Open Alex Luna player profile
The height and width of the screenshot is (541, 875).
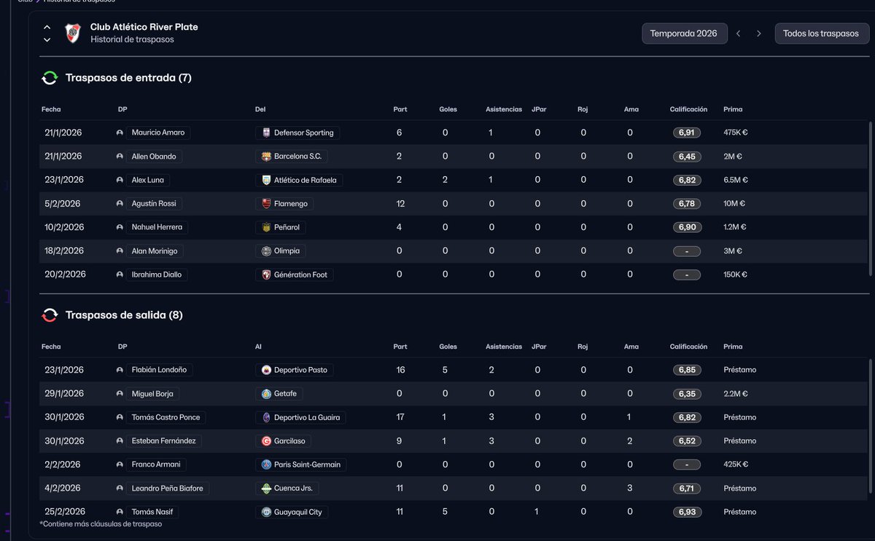[147, 180]
